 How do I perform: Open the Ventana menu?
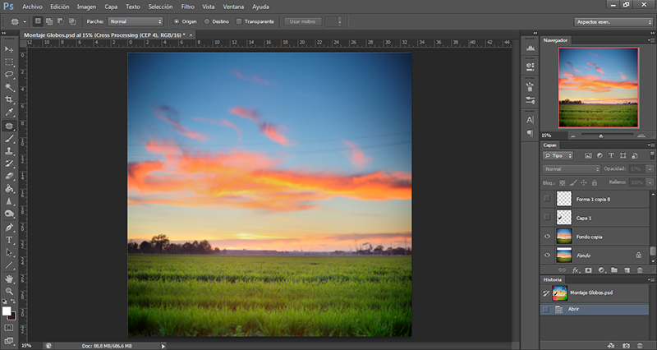click(x=233, y=7)
